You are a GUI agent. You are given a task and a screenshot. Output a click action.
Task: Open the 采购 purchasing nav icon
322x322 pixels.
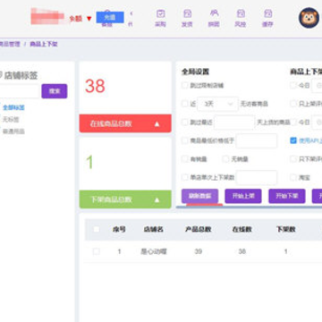pyautogui.click(x=160, y=18)
